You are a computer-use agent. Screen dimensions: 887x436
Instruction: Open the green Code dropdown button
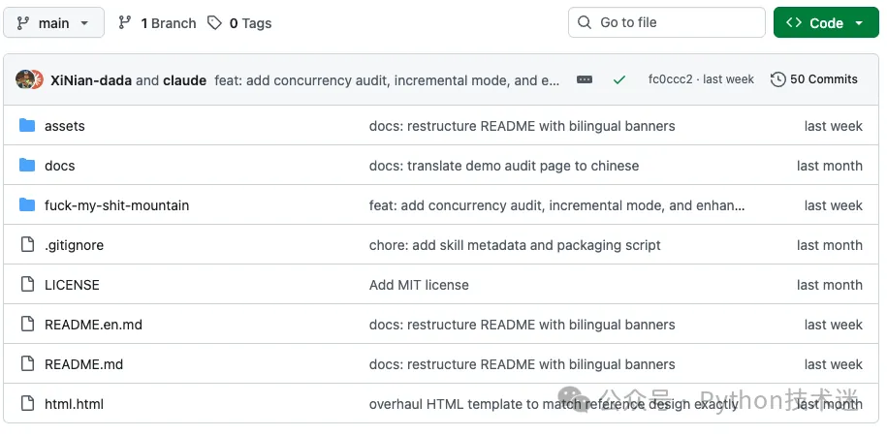tap(826, 22)
